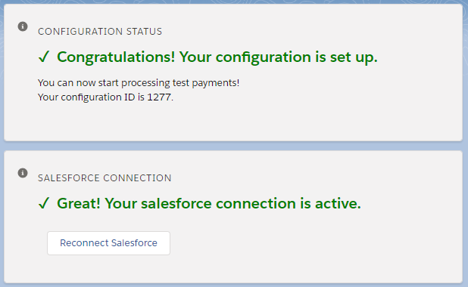The width and height of the screenshot is (468, 287).
Task: Click the configuration ID number 1277
Action: click(159, 97)
